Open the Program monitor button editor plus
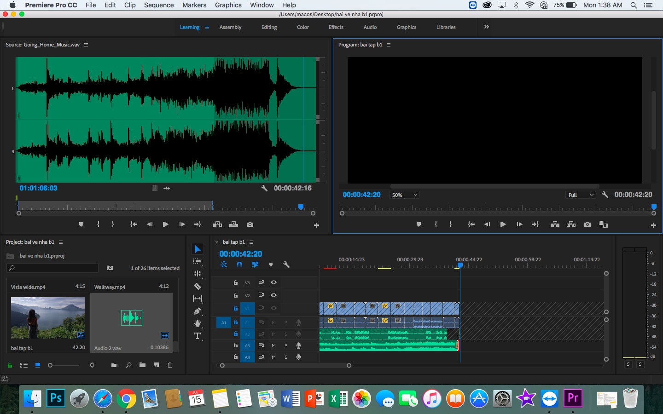Viewport: 663px width, 414px height. click(x=653, y=225)
